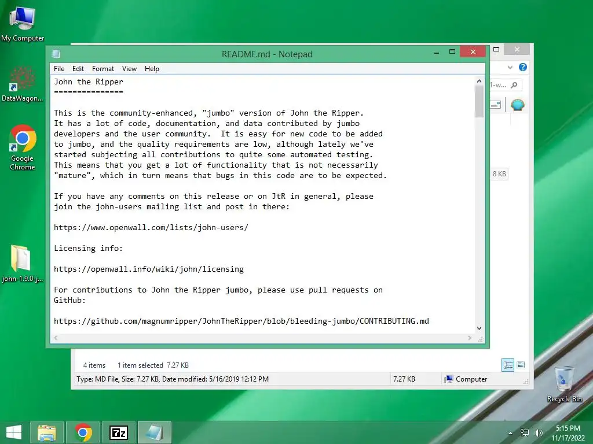This screenshot has height=444, width=593.
Task: Click the network icon in the system tray
Action: (525, 433)
